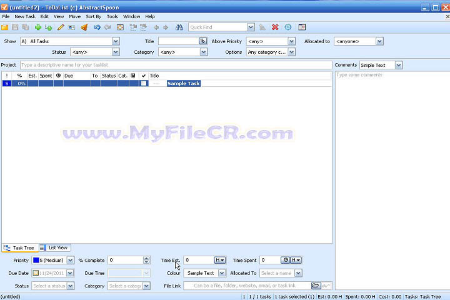
Task: Open the Priority 5 (Medium) dropdown
Action: pyautogui.click(x=70, y=260)
